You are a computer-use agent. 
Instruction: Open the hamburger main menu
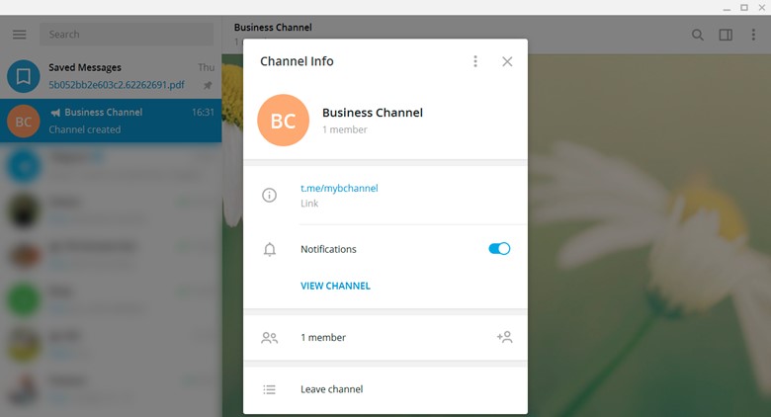coord(20,35)
